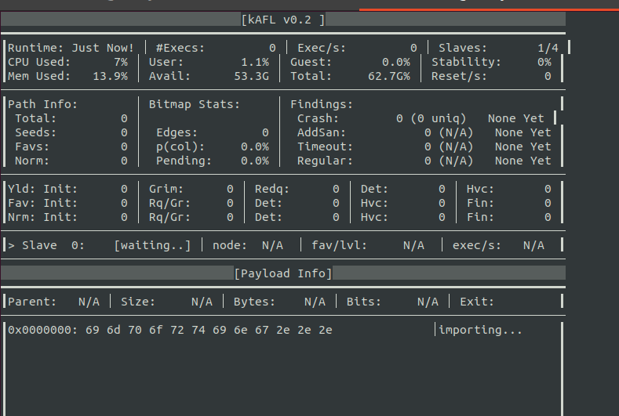Click the CPU Used 7% value
The image size is (619, 416).
[121, 63]
